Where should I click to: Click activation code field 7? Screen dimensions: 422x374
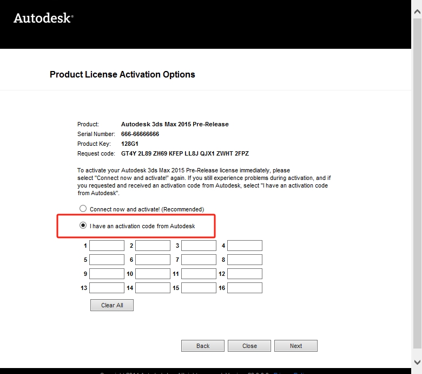199,260
